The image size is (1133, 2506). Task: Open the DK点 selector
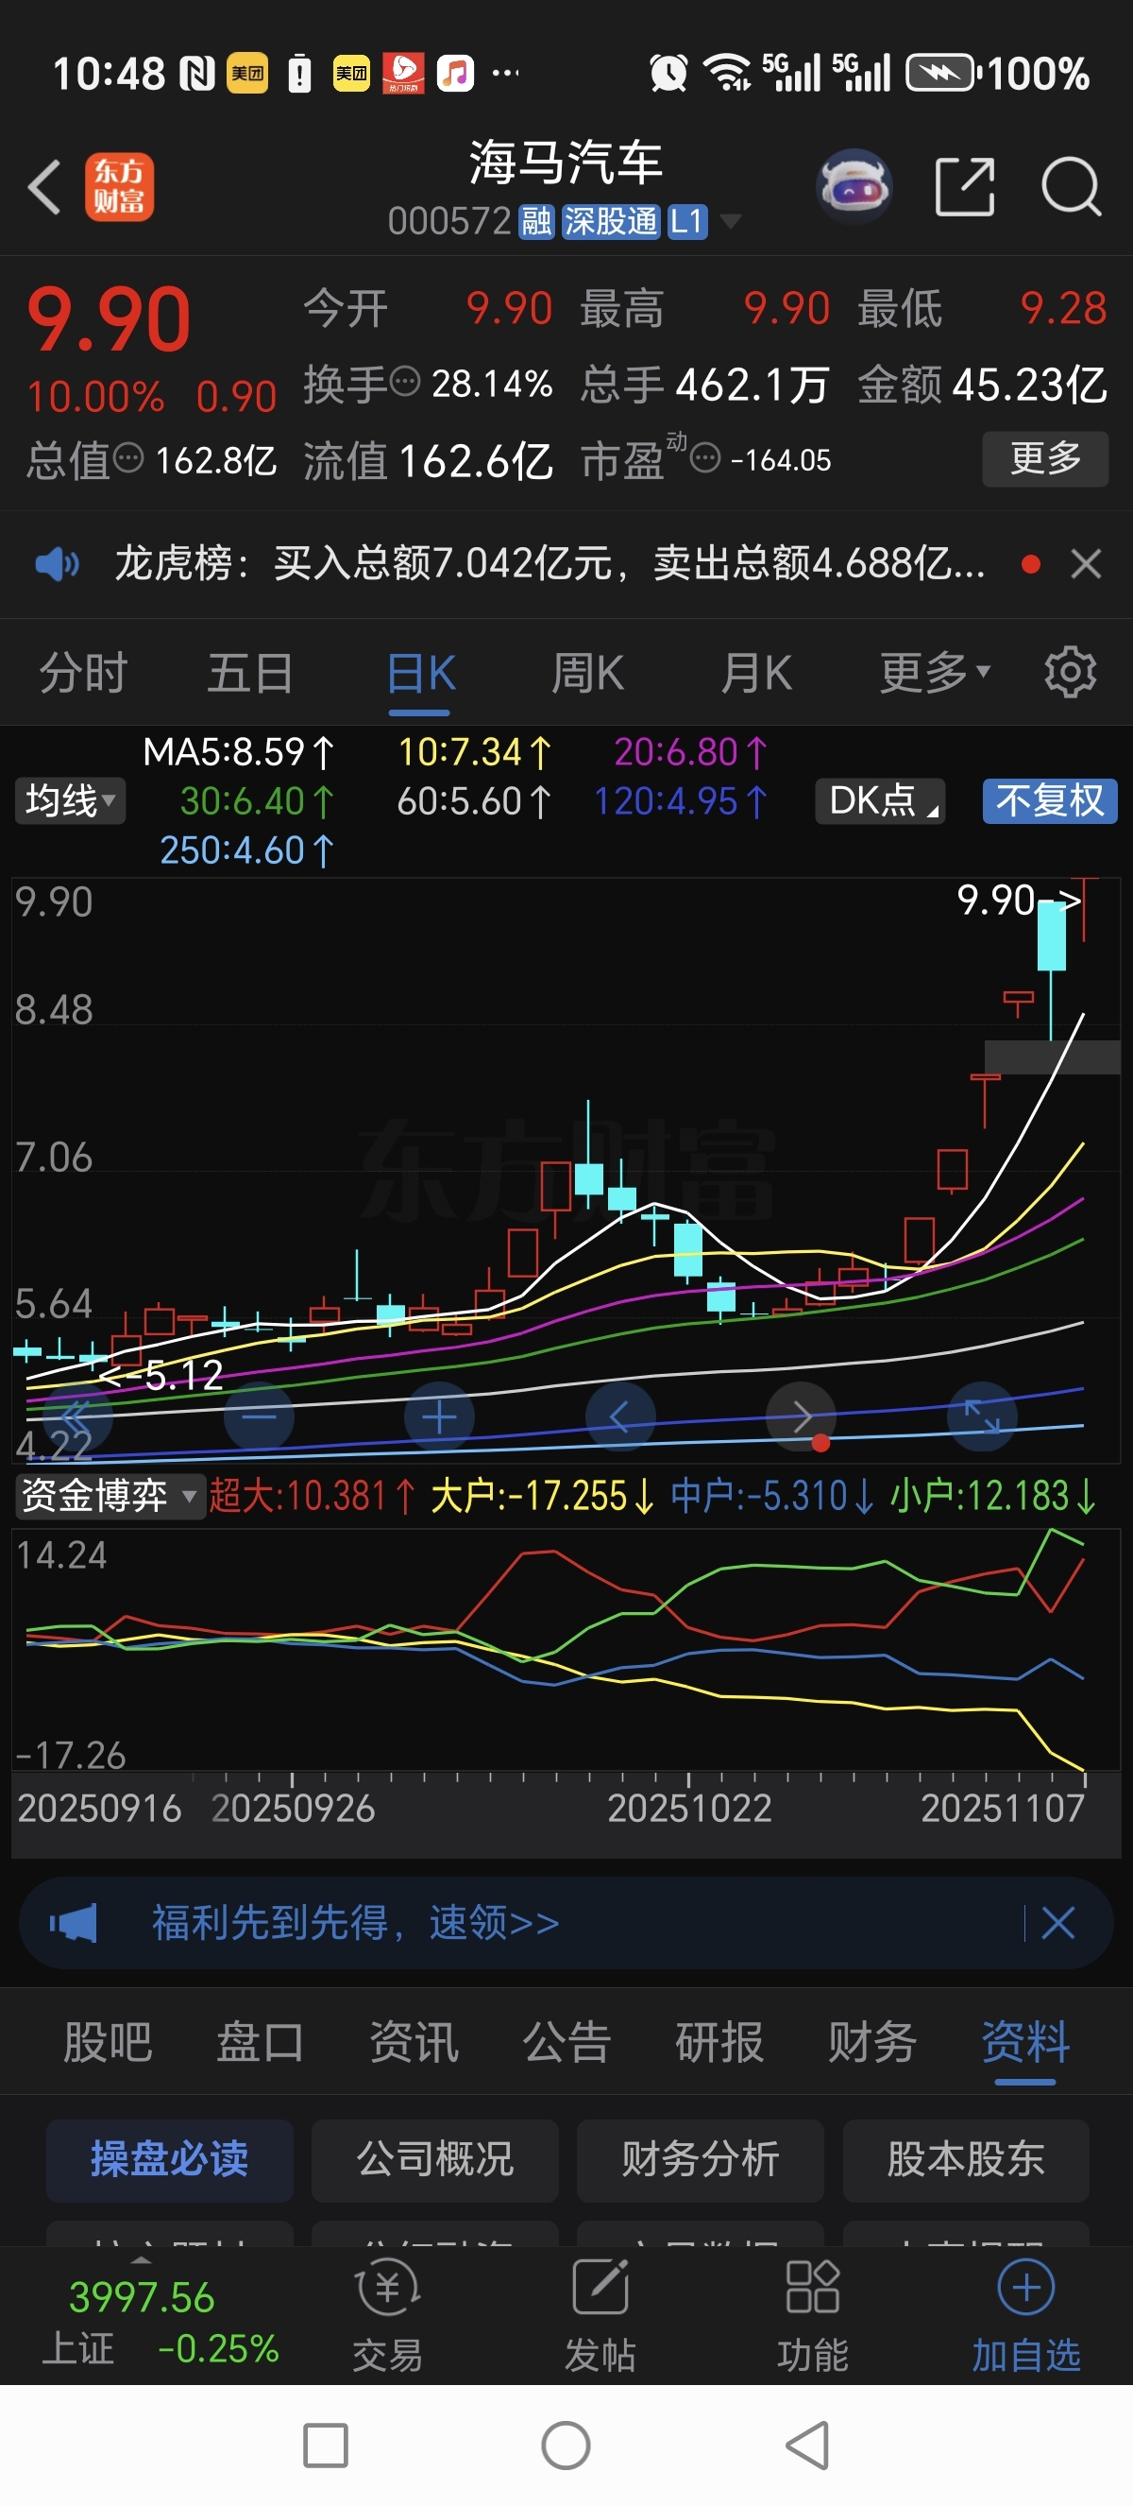(x=880, y=800)
